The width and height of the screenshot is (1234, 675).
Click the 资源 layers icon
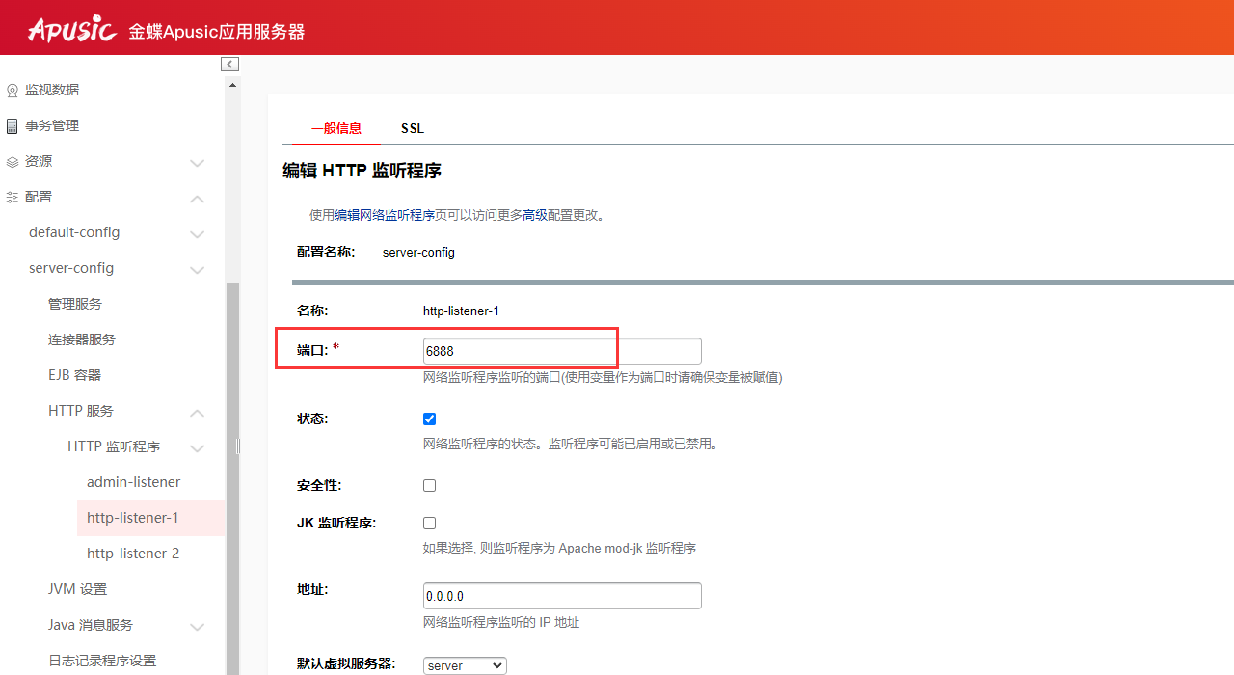click(13, 162)
